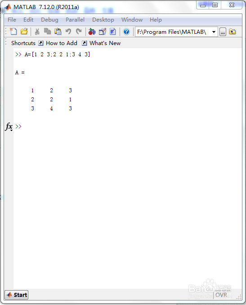The width and height of the screenshot is (246, 305).
Task: Paste from clipboard toolbar icon
Action: [58, 32]
